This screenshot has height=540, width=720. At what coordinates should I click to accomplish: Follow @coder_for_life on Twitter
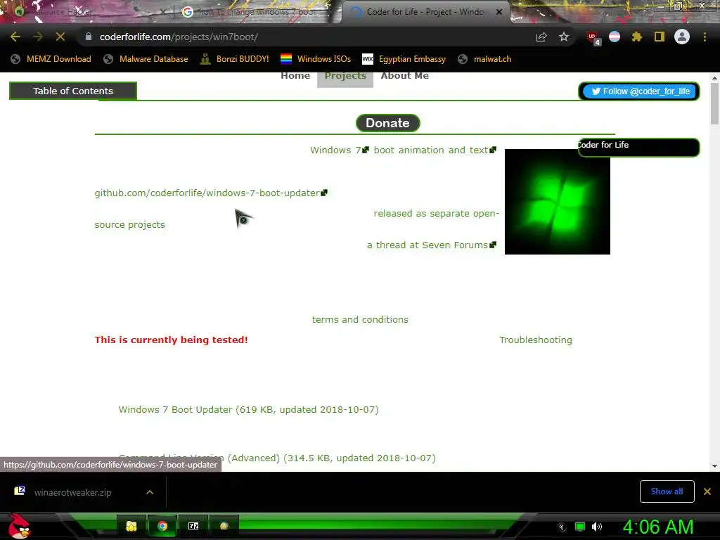pyautogui.click(x=641, y=91)
